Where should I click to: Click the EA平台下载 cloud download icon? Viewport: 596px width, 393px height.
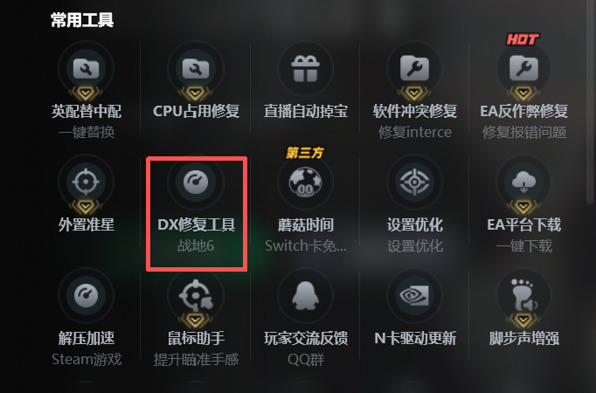click(523, 182)
